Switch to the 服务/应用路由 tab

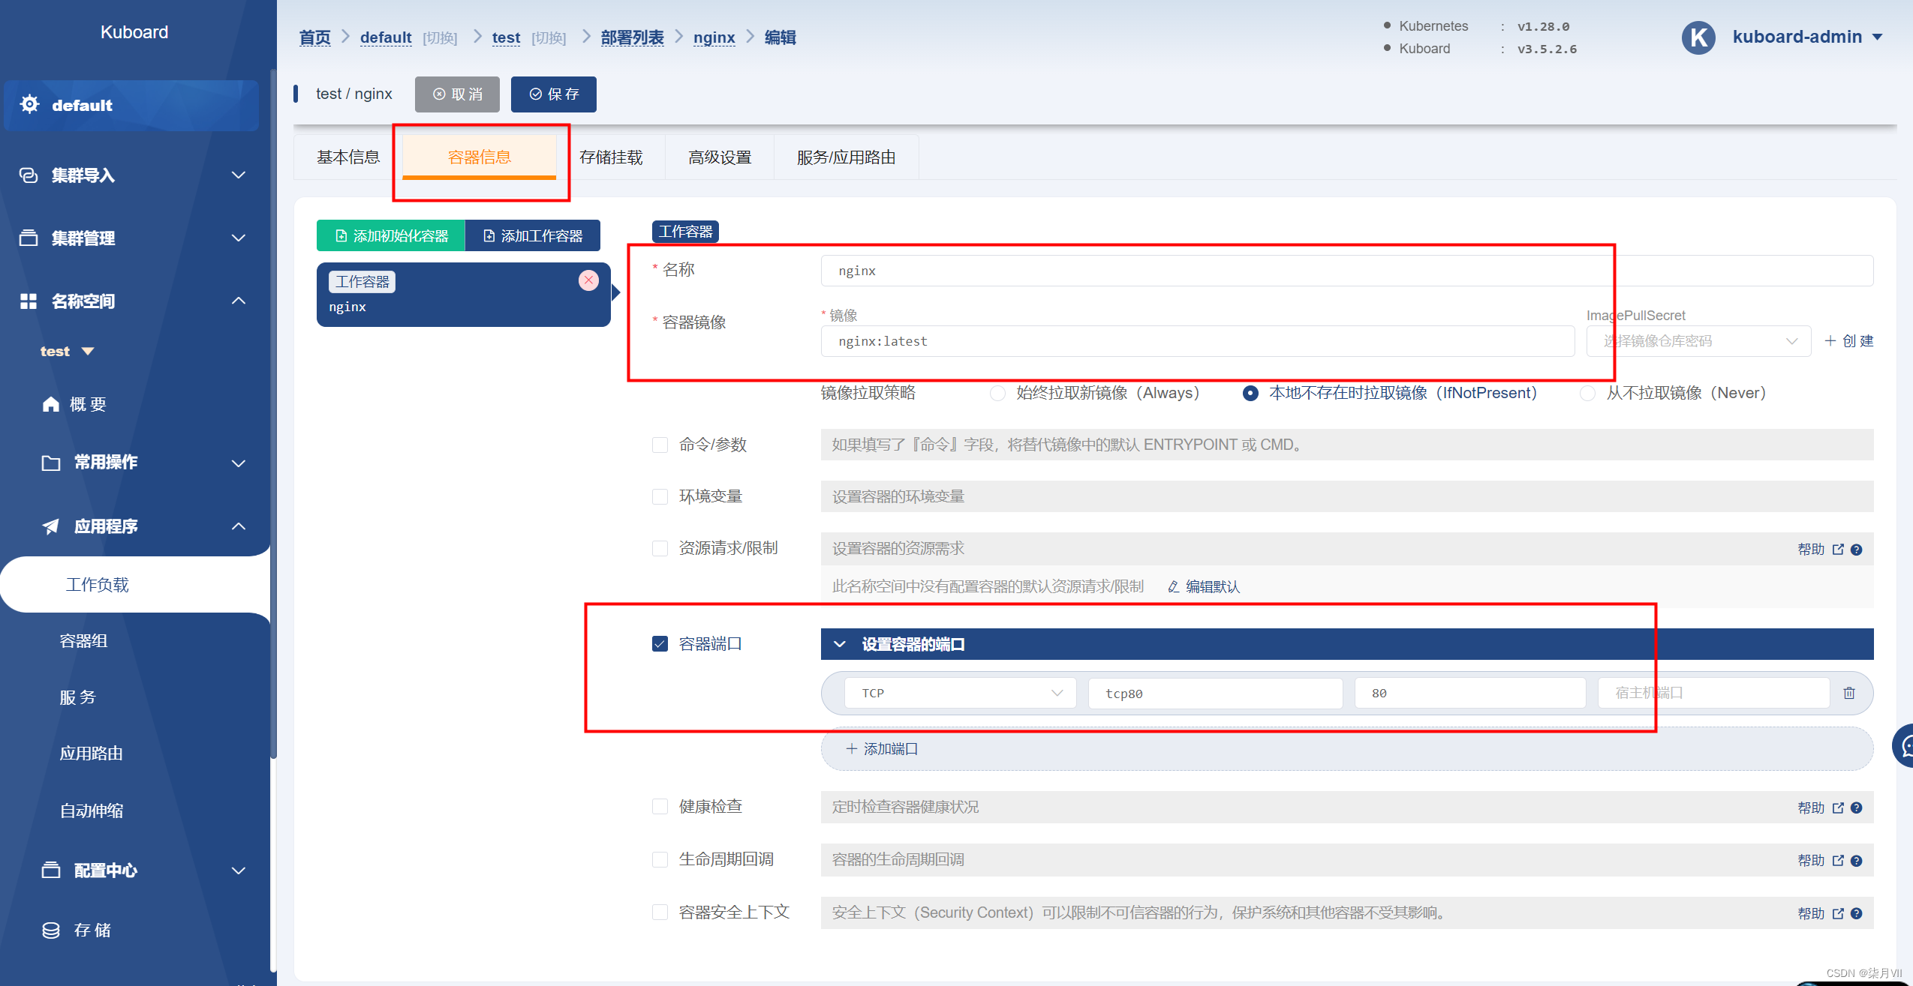coord(846,157)
